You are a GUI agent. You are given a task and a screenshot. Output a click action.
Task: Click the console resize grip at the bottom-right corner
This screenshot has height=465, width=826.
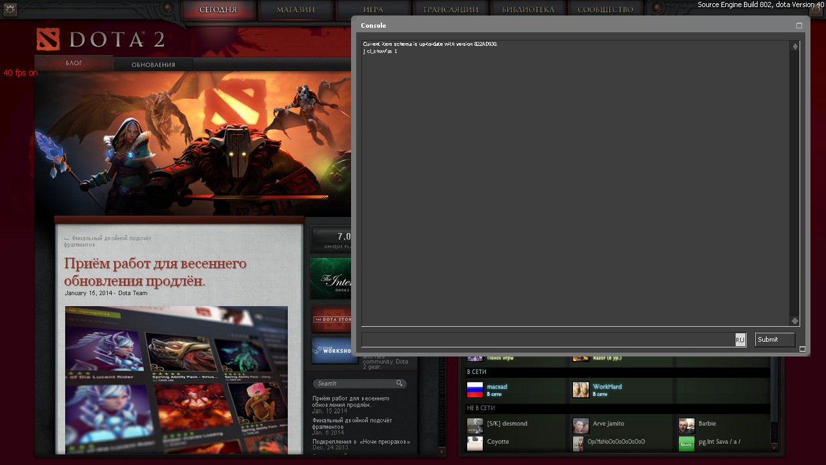pos(802,349)
